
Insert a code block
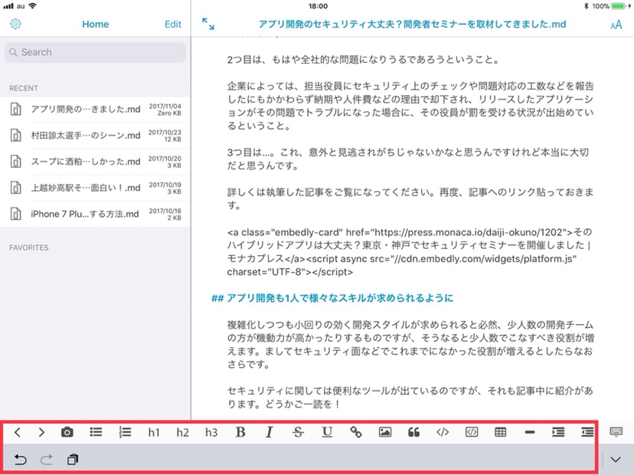(x=472, y=432)
